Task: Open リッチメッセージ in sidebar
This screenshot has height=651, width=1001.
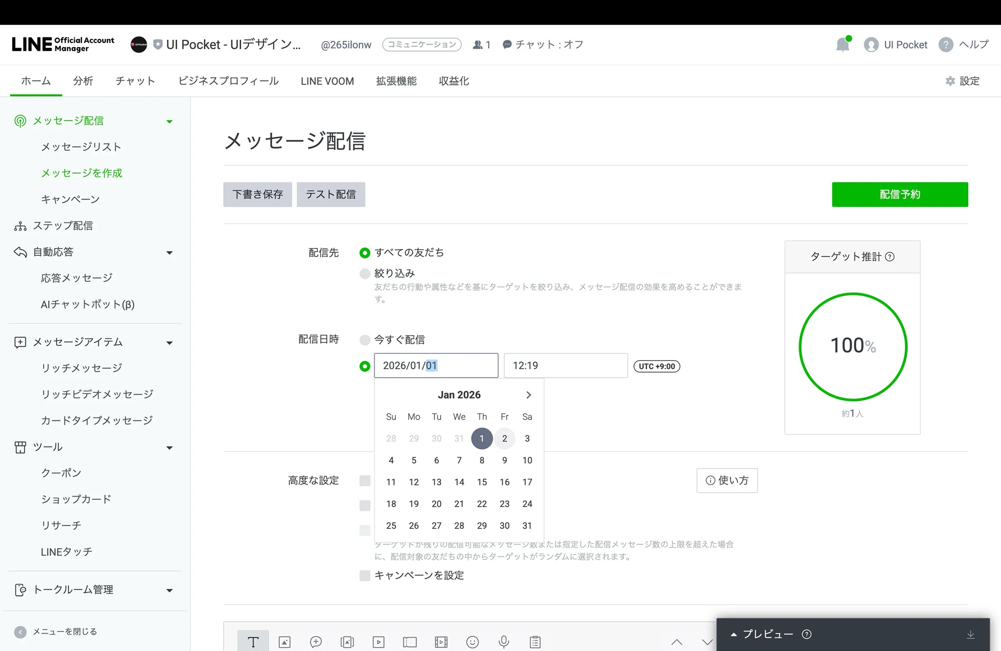Action: (82, 368)
